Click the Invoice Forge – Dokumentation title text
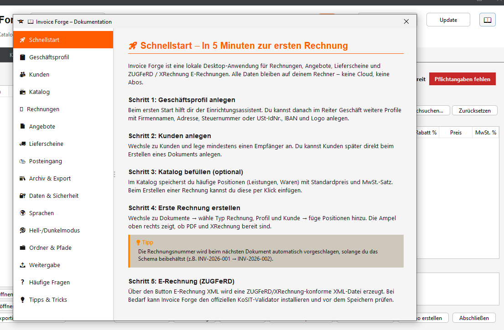This screenshot has height=330, width=504. click(73, 22)
